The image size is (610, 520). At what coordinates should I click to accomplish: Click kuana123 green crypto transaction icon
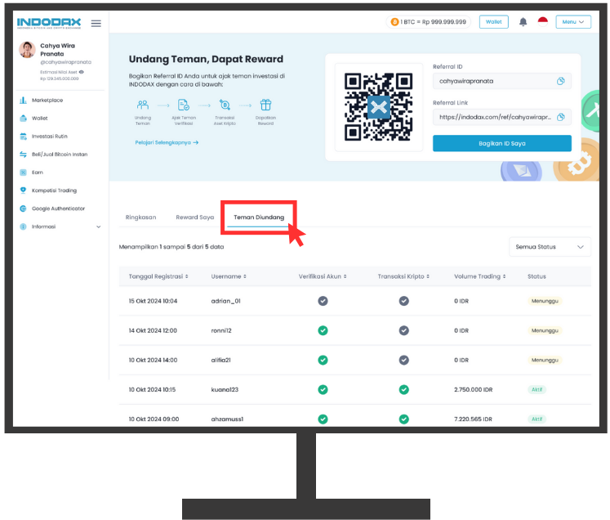pyautogui.click(x=404, y=389)
